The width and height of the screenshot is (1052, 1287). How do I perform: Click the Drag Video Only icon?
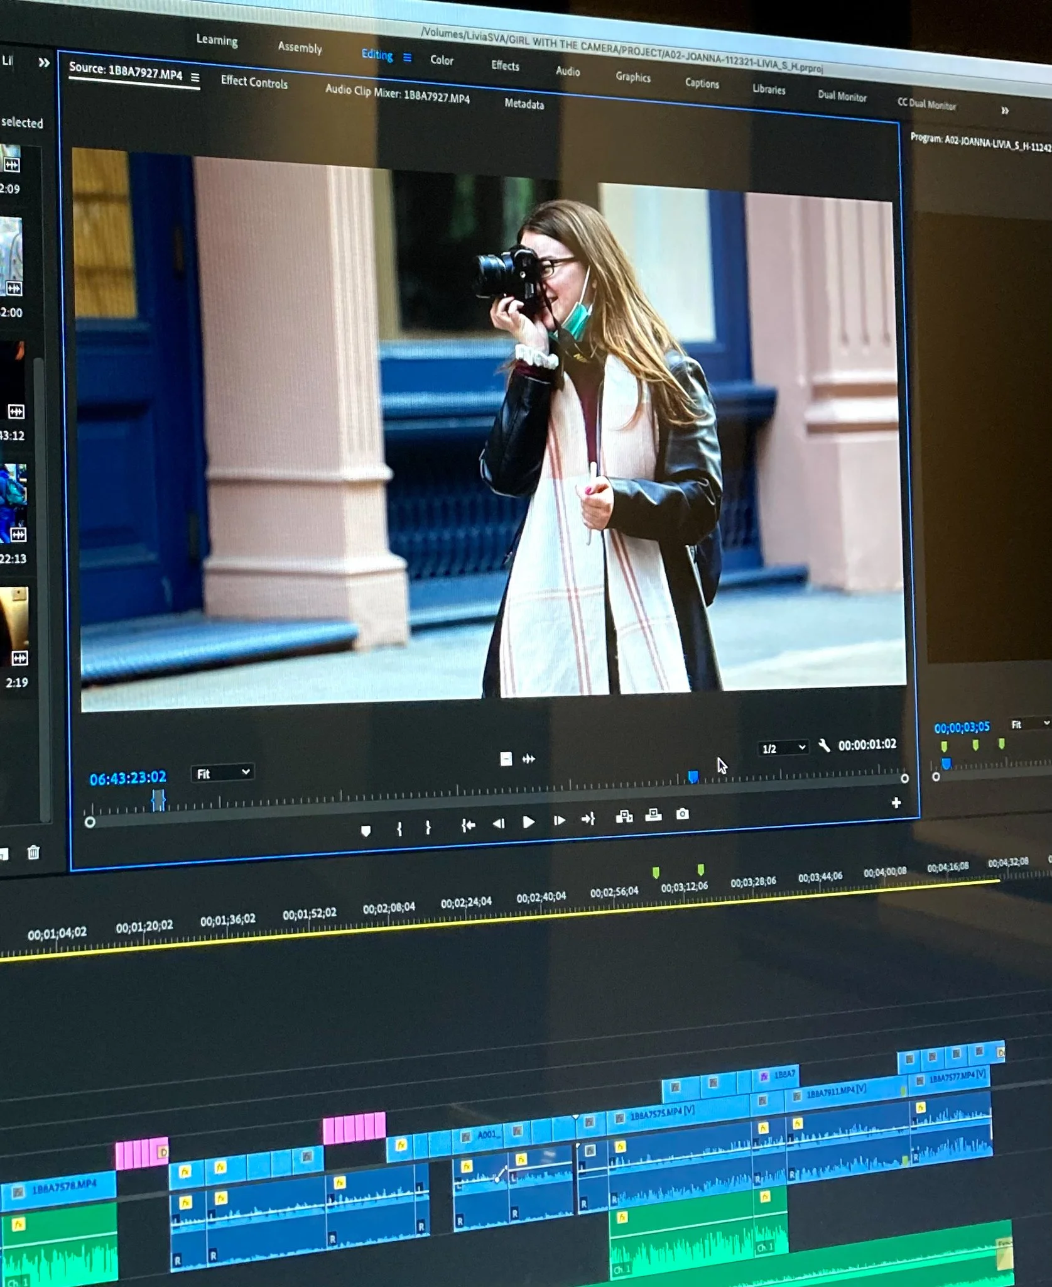coord(506,759)
